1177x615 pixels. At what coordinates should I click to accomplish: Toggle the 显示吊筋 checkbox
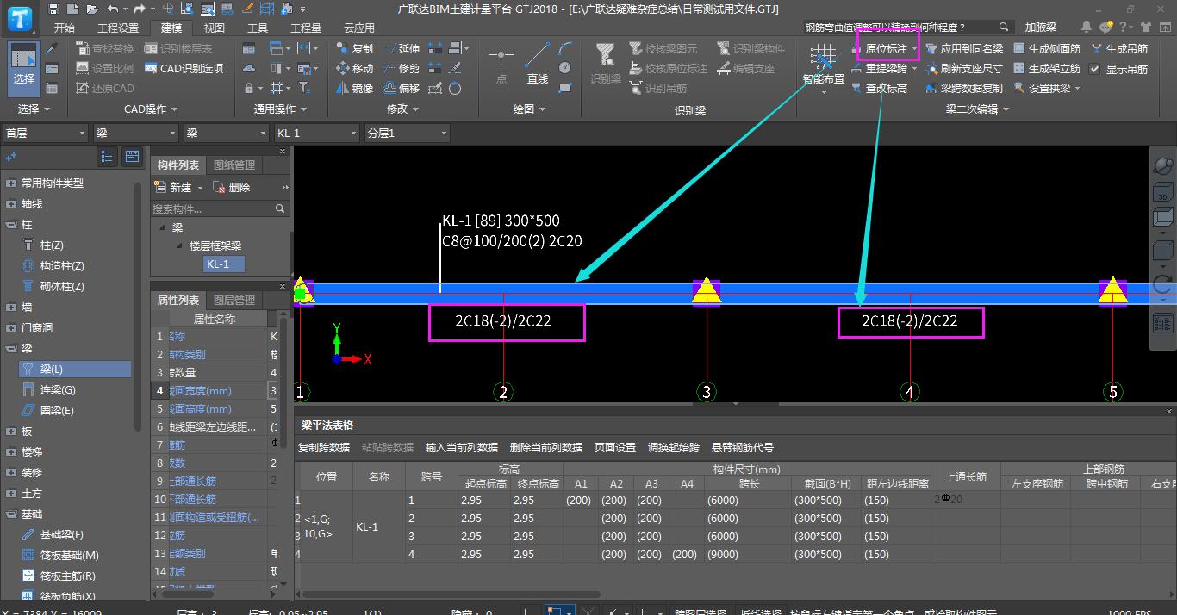coord(1095,69)
